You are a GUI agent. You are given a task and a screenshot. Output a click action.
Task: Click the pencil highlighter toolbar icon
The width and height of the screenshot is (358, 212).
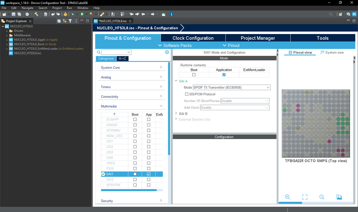tap(102, 14)
